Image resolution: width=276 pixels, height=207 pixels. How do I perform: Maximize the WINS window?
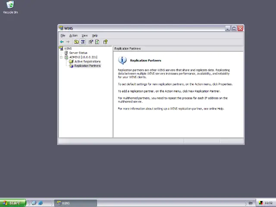point(234,28)
